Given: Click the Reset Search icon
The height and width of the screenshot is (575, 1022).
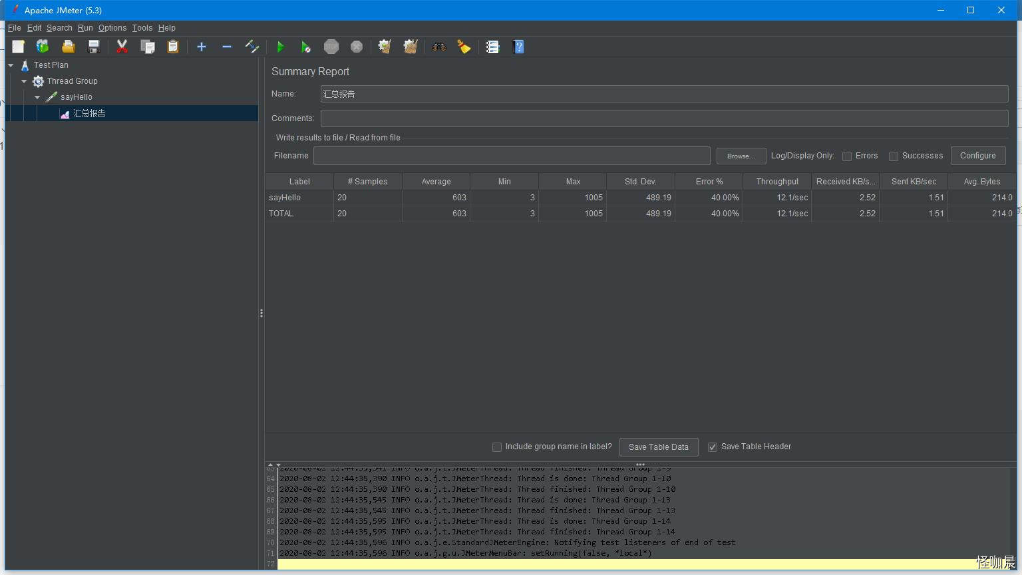Looking at the screenshot, I should (464, 47).
